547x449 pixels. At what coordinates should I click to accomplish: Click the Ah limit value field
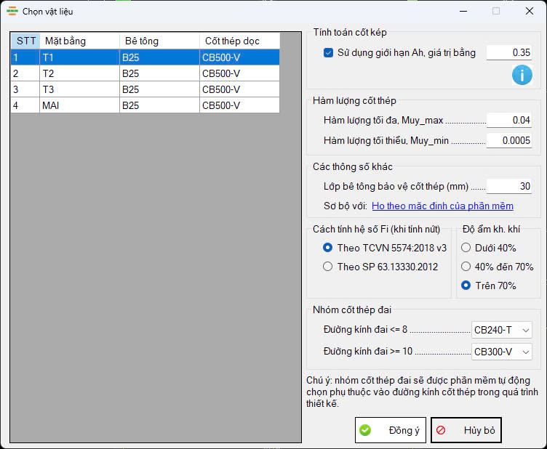click(509, 52)
